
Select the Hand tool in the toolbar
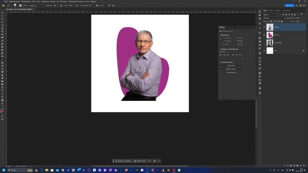click(x=2, y=100)
